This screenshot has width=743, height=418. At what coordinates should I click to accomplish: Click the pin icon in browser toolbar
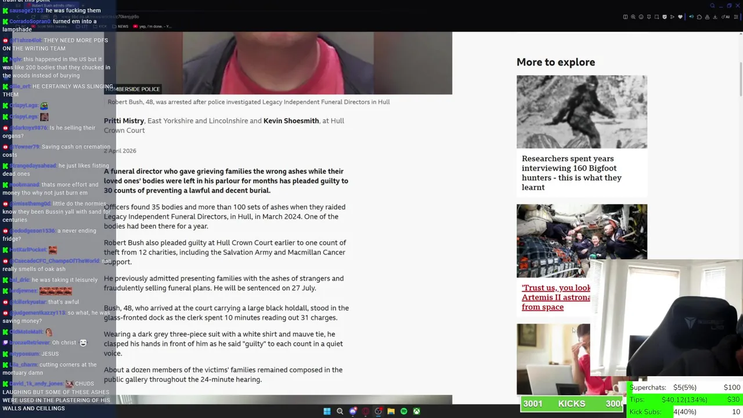click(649, 17)
